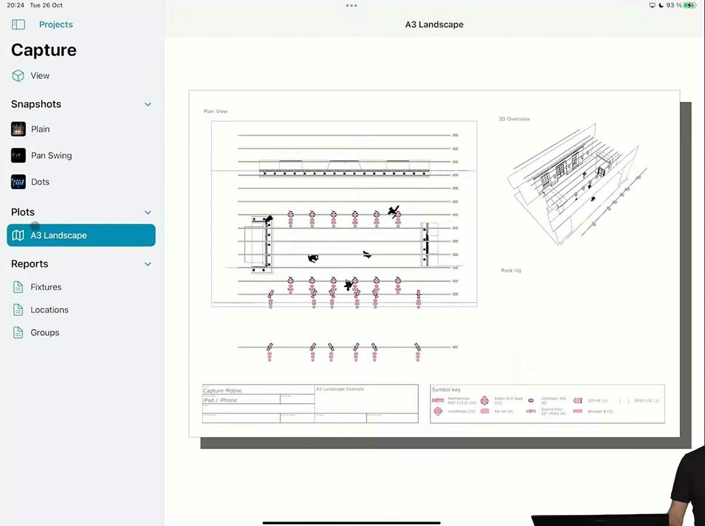Click the Groups report document icon

[18, 333]
